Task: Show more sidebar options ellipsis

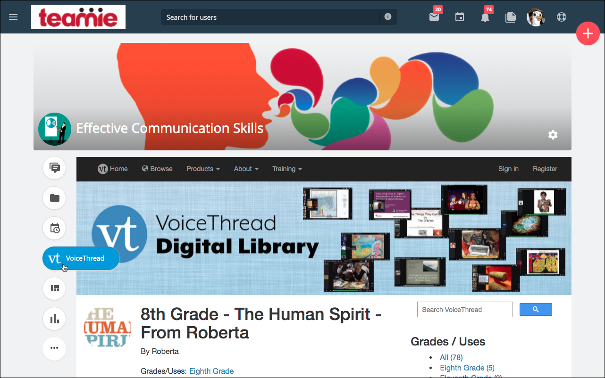Action: pyautogui.click(x=54, y=348)
